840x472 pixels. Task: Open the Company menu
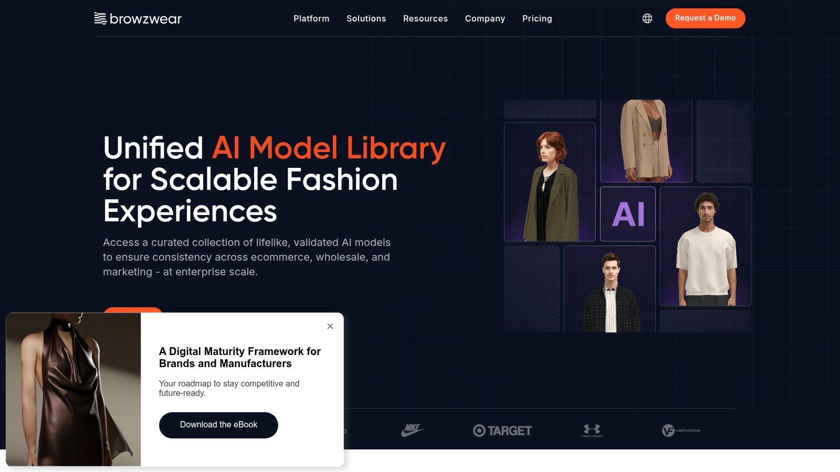tap(485, 18)
